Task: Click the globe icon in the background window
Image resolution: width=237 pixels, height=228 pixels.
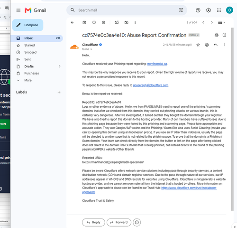Action: tap(4, 77)
